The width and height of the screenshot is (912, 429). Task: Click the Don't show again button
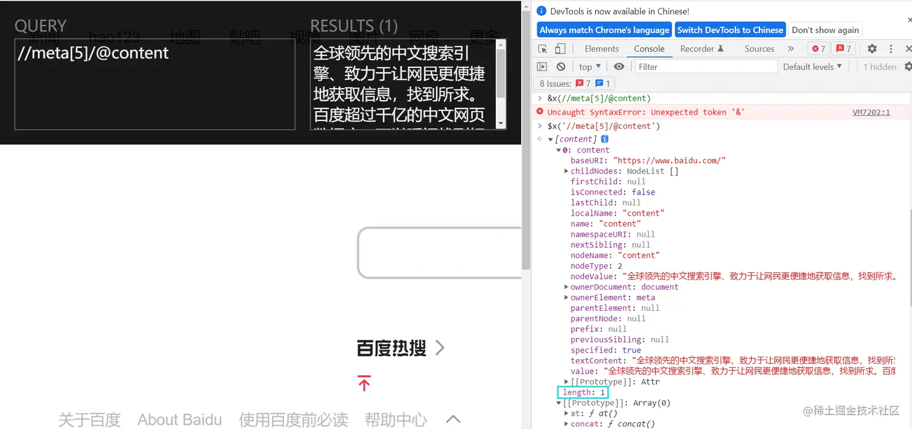825,30
